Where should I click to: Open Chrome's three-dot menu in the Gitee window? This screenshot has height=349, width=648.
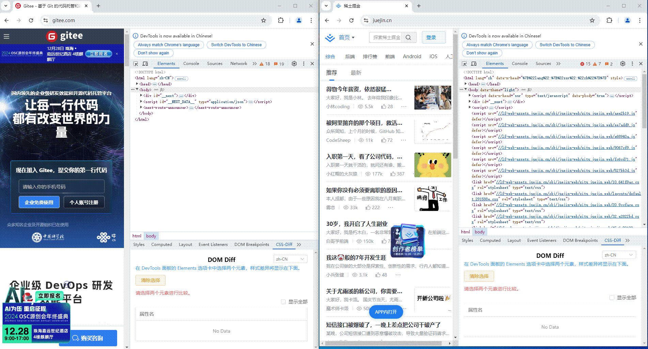311,20
